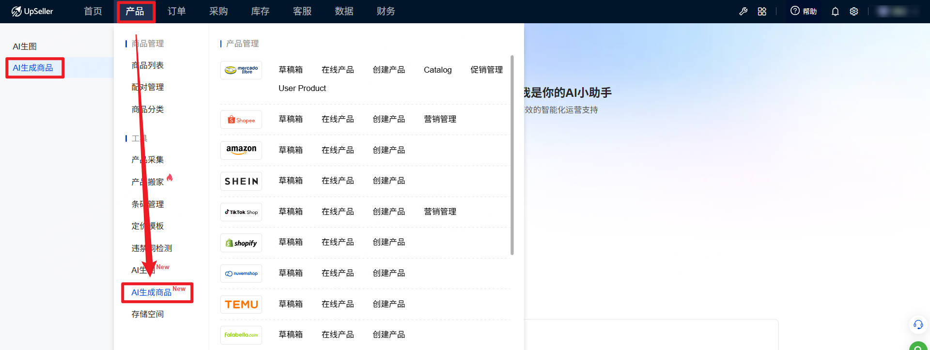Open TEMU 创建产品
Viewport: 930px width, 350px height.
pyautogui.click(x=389, y=304)
